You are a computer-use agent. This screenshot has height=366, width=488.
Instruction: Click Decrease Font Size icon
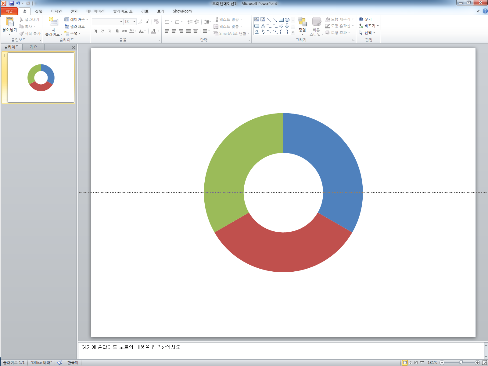(147, 22)
